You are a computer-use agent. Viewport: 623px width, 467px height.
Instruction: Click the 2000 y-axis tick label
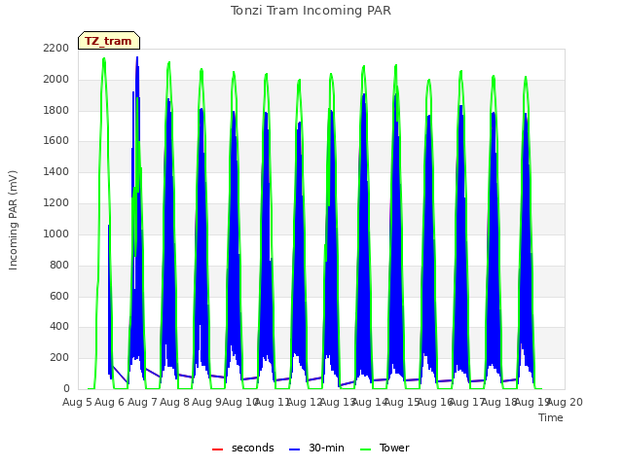coord(56,79)
